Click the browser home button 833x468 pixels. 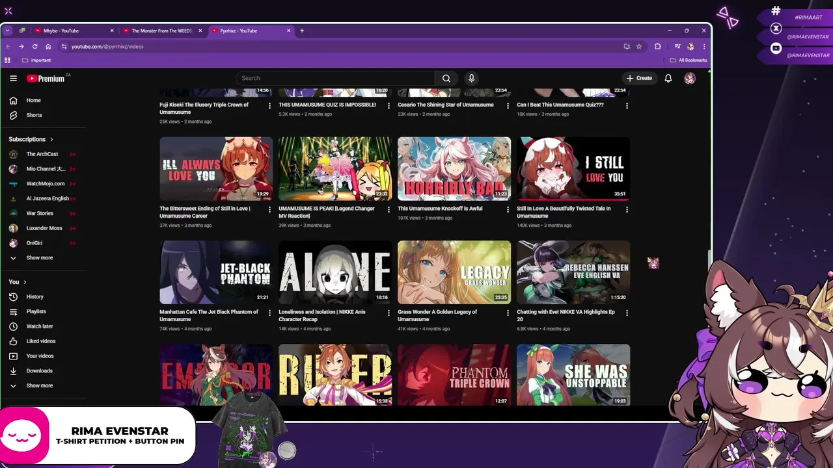pos(48,47)
